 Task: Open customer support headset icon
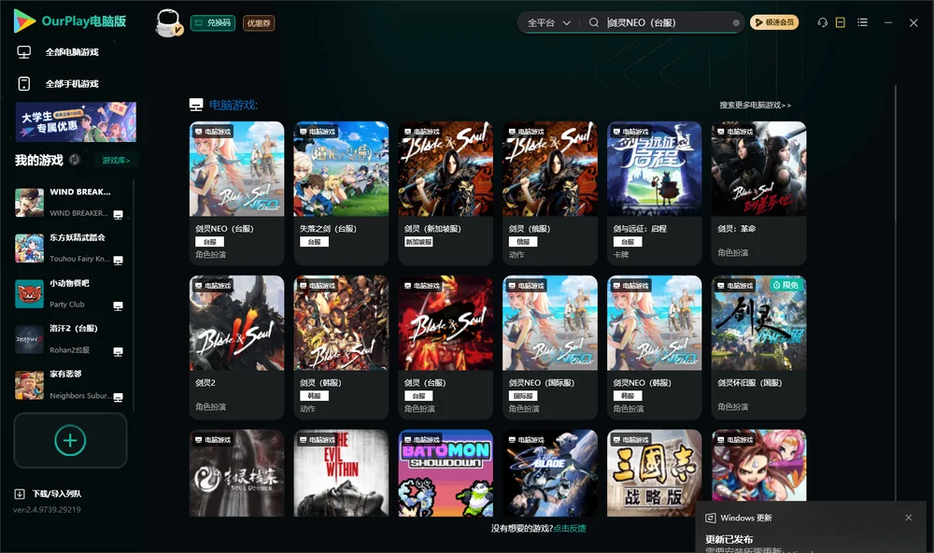[822, 22]
